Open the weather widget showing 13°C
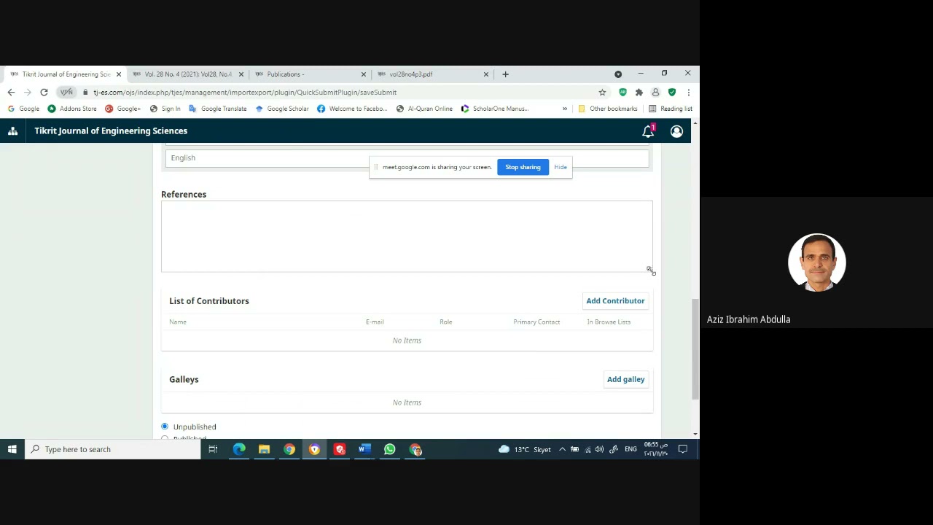 (x=524, y=450)
